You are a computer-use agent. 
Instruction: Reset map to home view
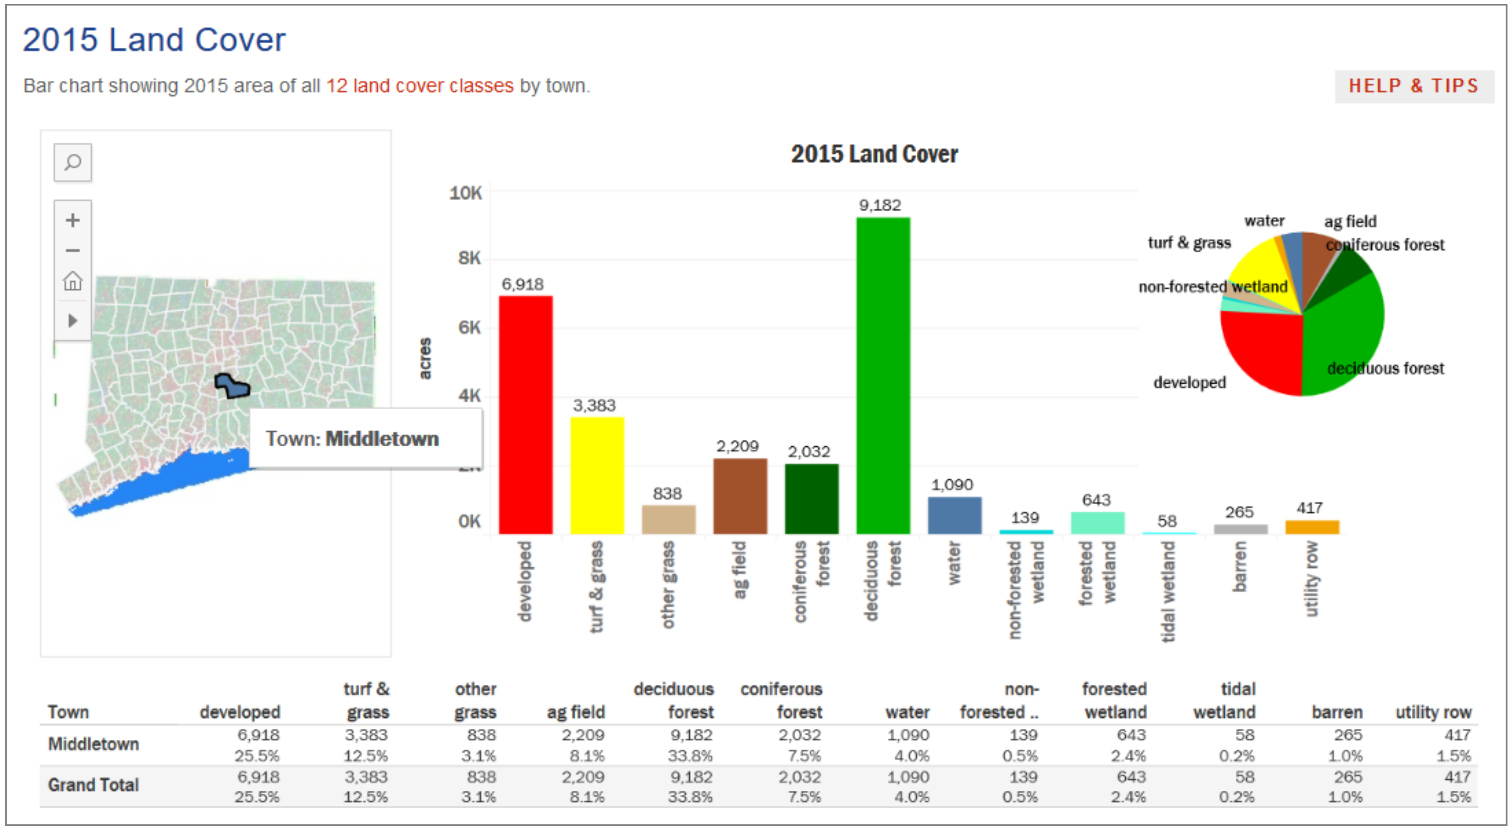73,281
